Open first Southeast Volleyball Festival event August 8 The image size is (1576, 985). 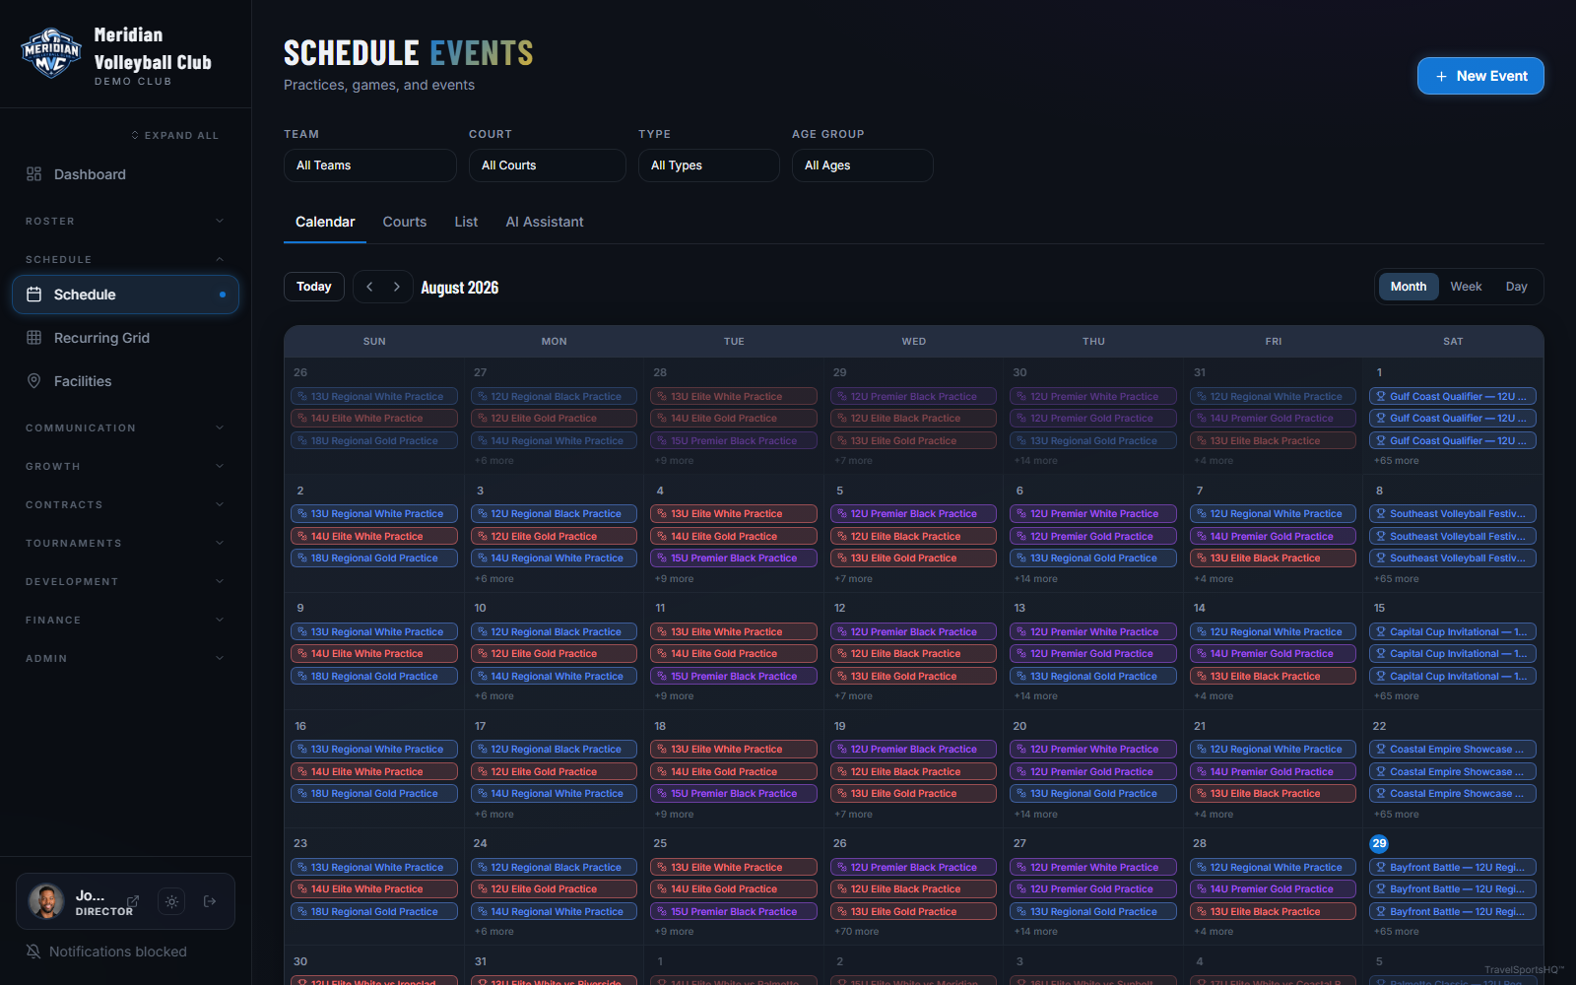1453,514
